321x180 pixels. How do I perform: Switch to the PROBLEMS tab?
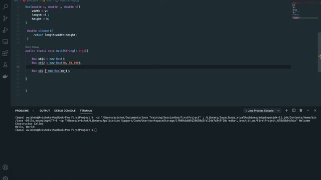pos(22,110)
